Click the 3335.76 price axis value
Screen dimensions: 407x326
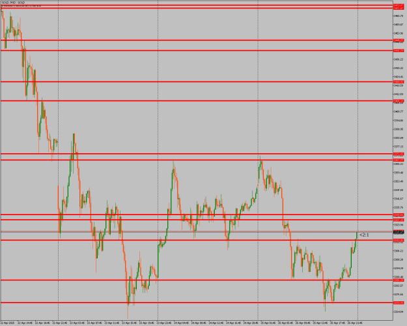click(399, 207)
